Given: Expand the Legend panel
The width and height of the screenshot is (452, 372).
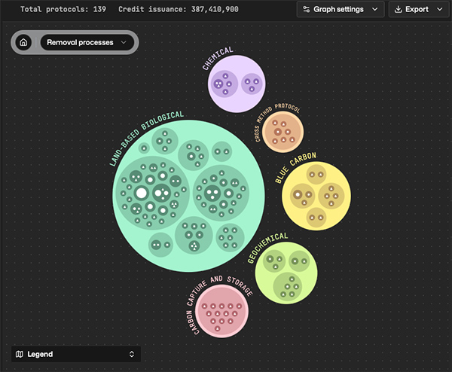Looking at the screenshot, I should click(75, 354).
